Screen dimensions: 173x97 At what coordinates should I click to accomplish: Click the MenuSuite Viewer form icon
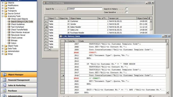click(9, 35)
